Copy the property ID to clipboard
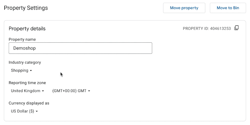The height and width of the screenshot is (125, 250). click(236, 28)
